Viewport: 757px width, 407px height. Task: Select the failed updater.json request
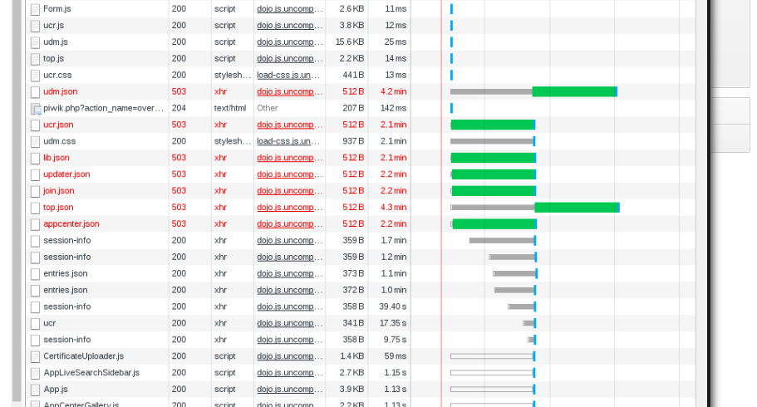point(66,174)
